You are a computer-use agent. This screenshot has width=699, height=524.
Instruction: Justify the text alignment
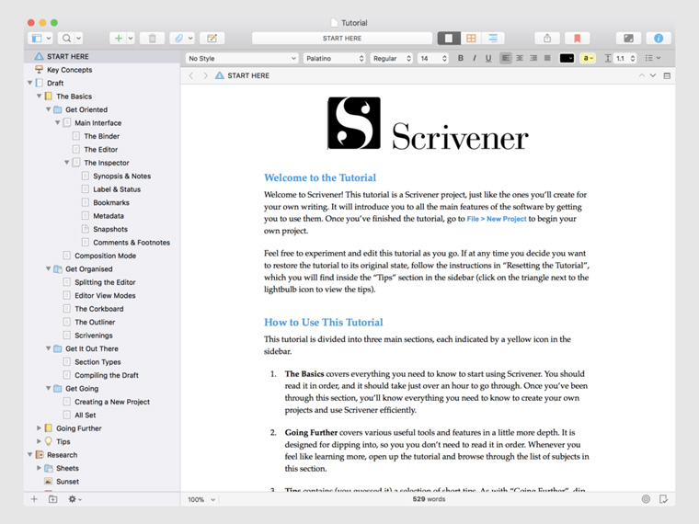pyautogui.click(x=547, y=58)
